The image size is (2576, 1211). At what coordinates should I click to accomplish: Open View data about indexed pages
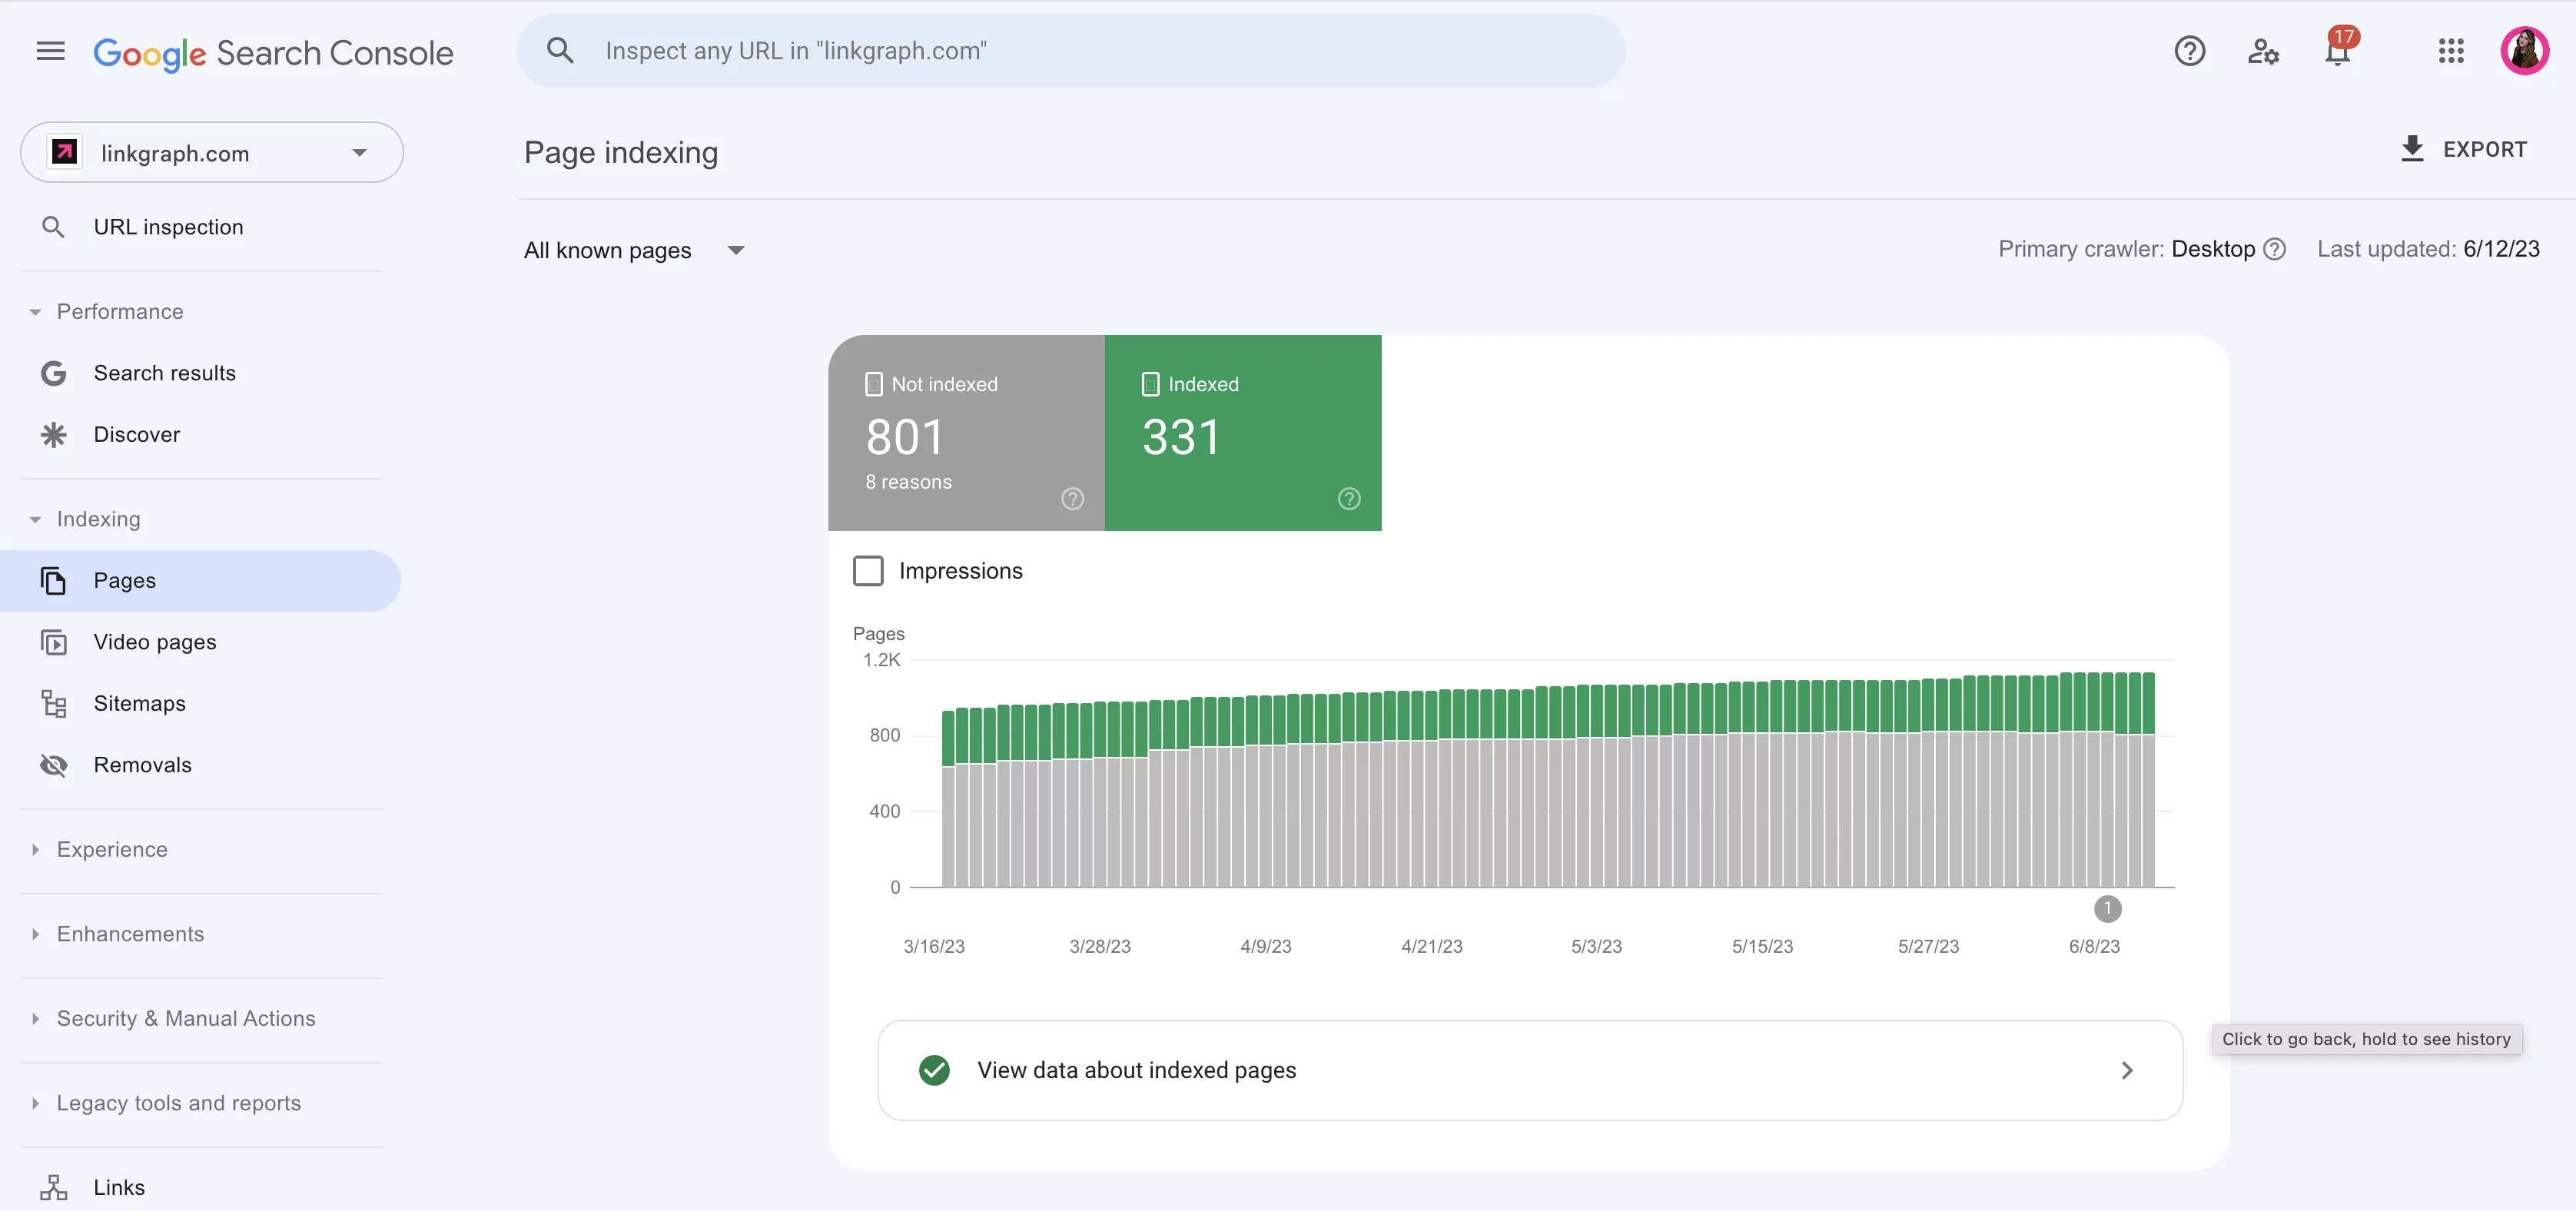tap(1529, 1070)
